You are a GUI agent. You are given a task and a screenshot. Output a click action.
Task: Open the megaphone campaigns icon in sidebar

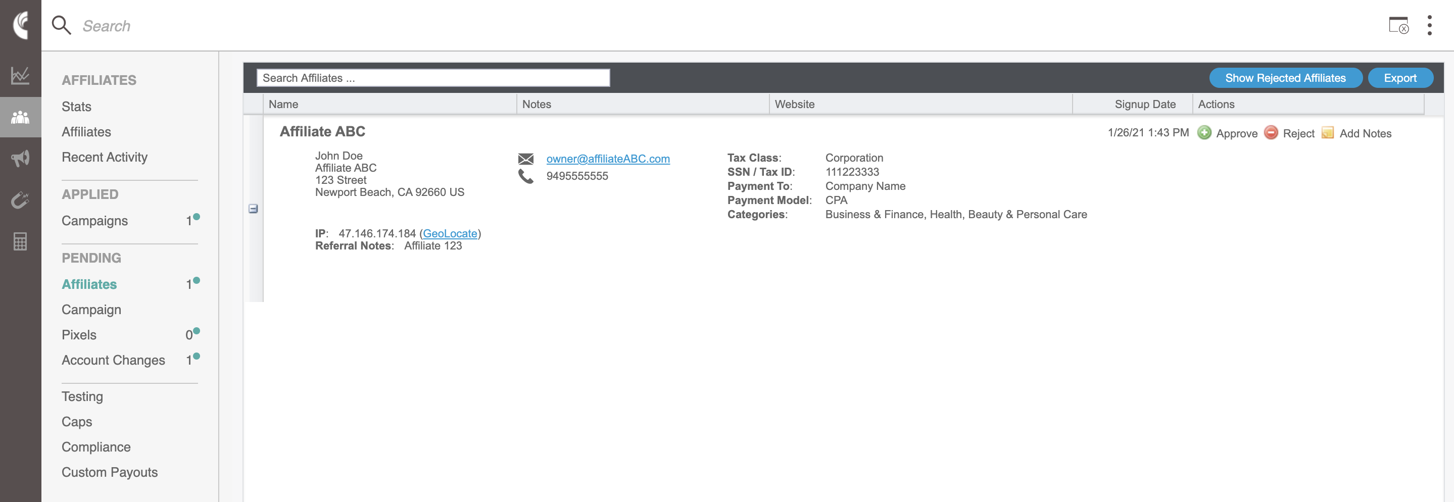click(20, 159)
